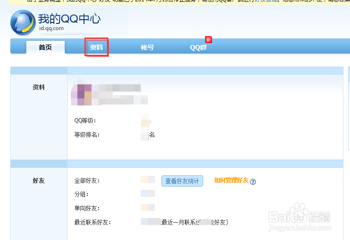
Task: Select the 资料 section heading
Action: coord(38,87)
